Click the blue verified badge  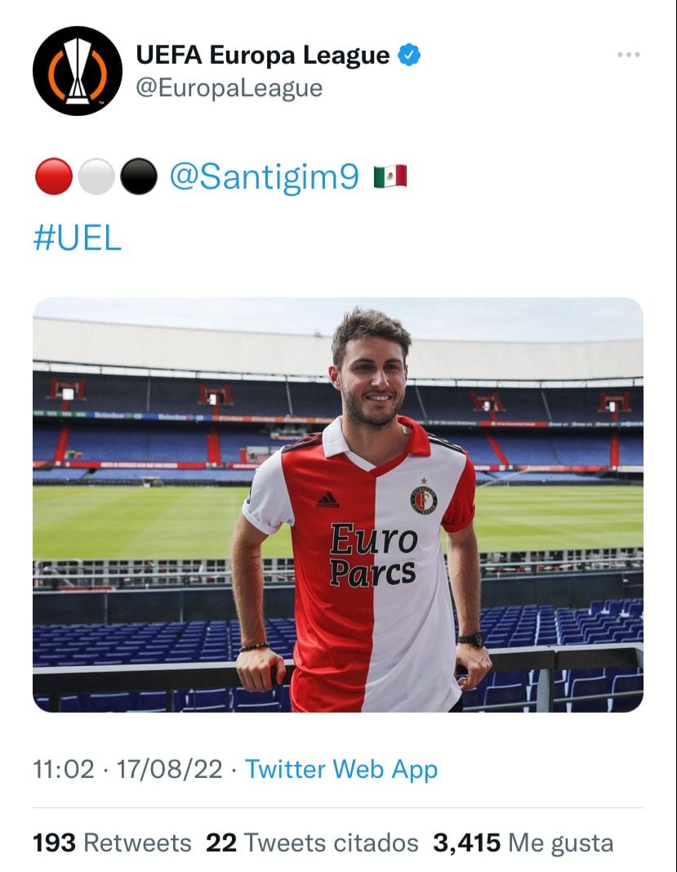pyautogui.click(x=410, y=56)
